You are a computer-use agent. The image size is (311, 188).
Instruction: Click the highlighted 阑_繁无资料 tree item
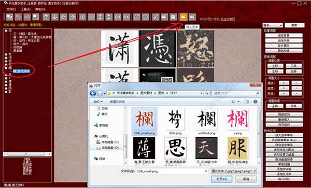(x=21, y=71)
